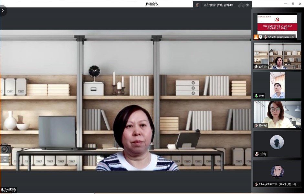Click the green microphone icon beside 罗煜

click(x=256, y=96)
